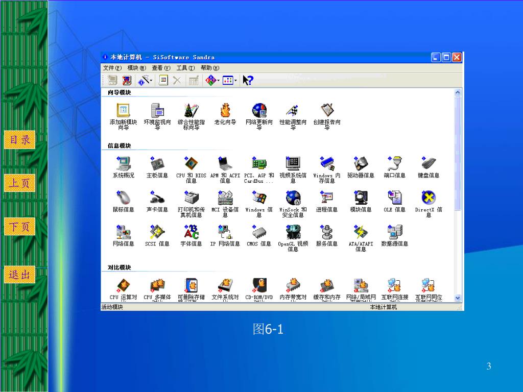Open the MCI 设备信息 module

pyautogui.click(x=225, y=198)
